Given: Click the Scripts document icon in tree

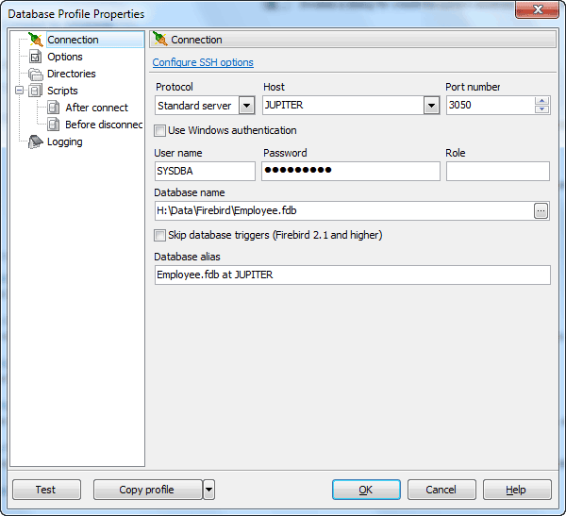Looking at the screenshot, I should pos(36,91).
